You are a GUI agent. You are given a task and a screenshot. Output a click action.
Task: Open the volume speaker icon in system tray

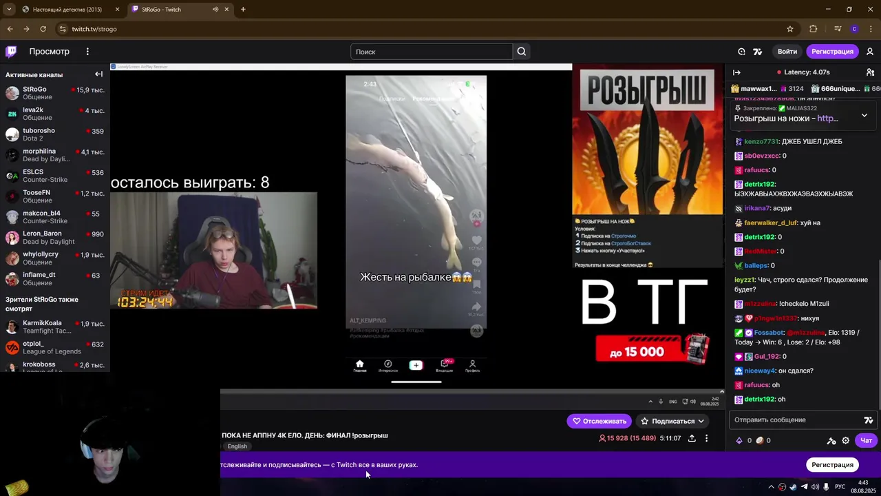point(815,487)
